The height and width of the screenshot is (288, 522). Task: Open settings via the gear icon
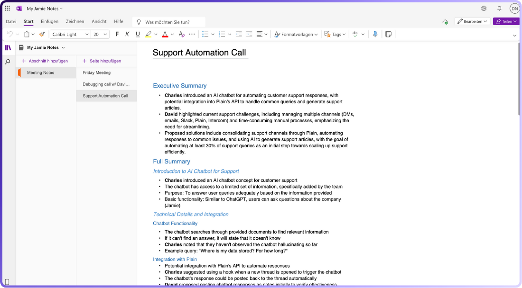pyautogui.click(x=484, y=9)
